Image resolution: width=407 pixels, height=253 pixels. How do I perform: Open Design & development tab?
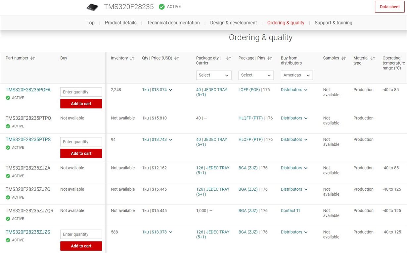click(234, 23)
